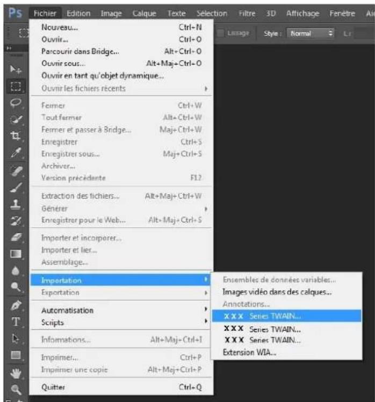Open the Sélection menu
375x402 pixels.
click(212, 13)
